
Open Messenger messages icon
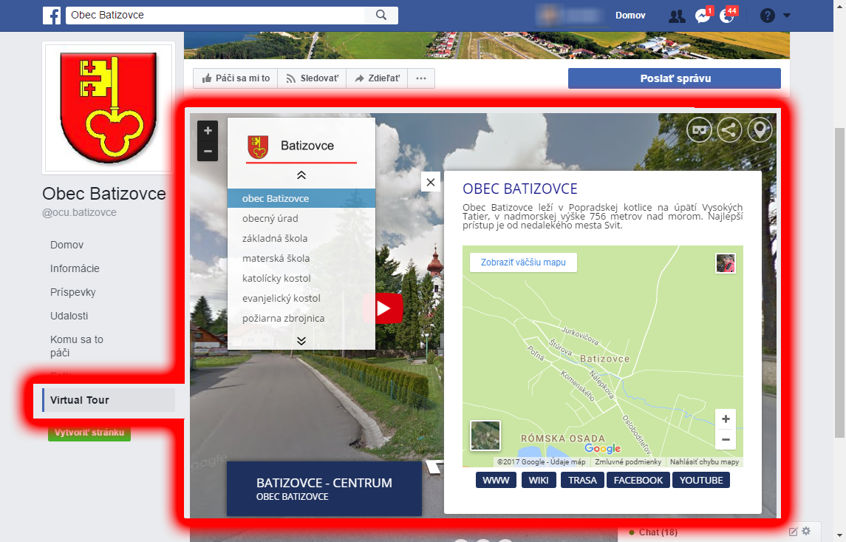click(x=703, y=16)
